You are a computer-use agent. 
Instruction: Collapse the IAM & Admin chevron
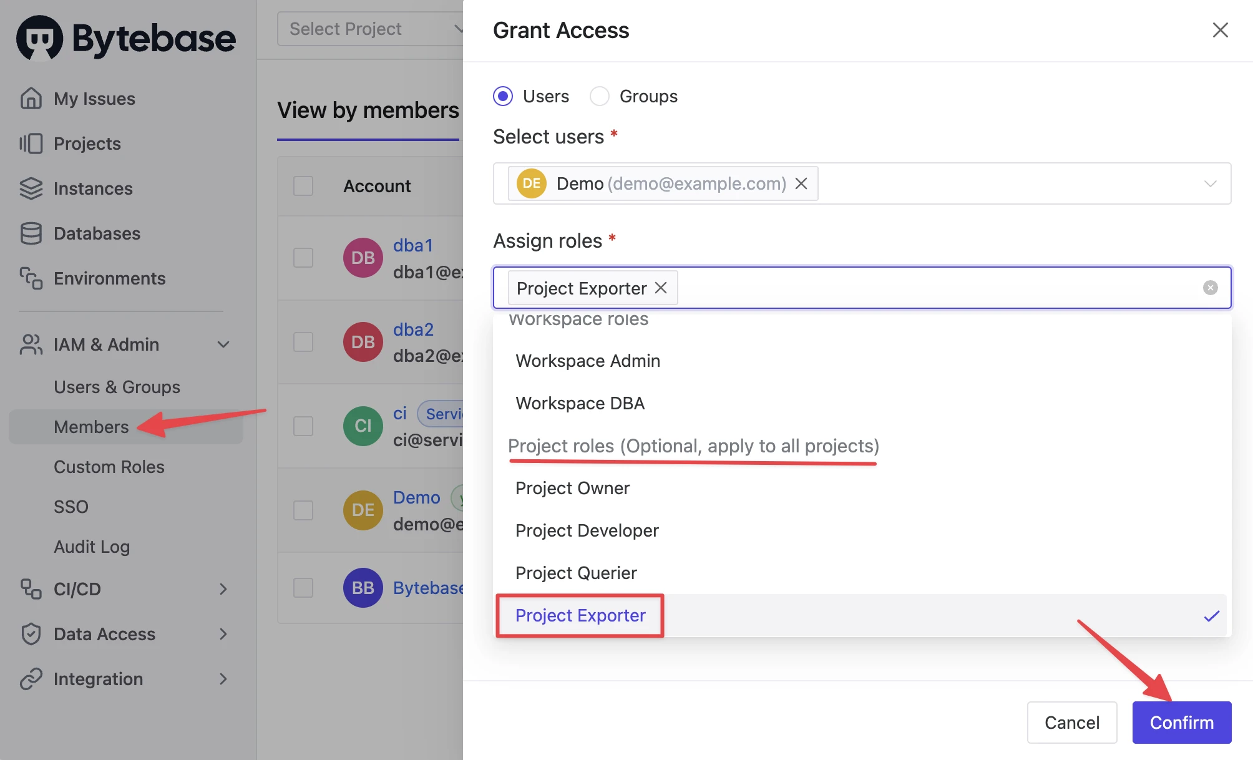pyautogui.click(x=223, y=344)
